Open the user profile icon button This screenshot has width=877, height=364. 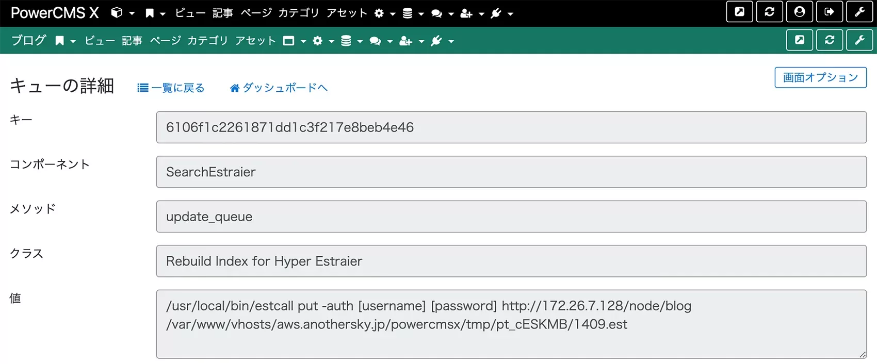(x=800, y=12)
